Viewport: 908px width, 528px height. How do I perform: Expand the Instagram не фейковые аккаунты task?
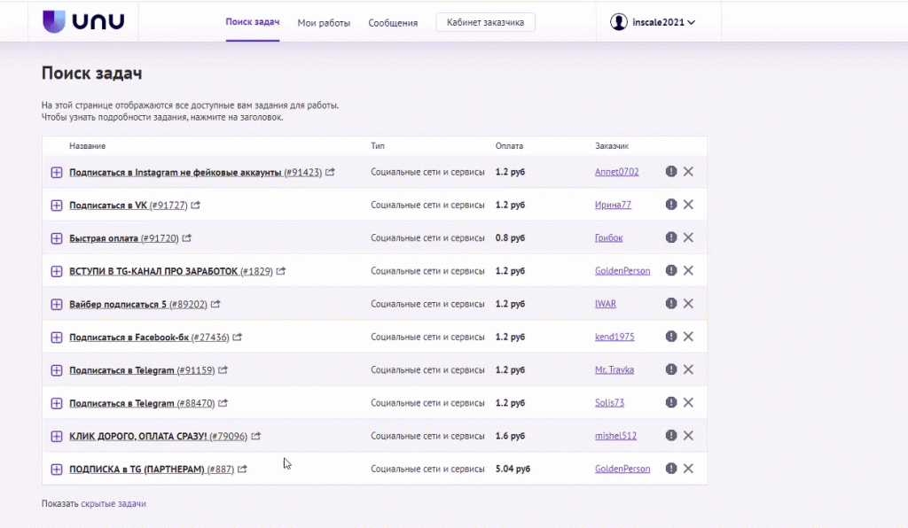click(x=57, y=172)
